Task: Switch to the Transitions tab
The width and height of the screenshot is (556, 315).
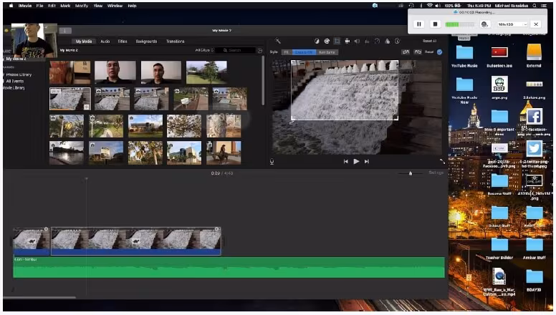Action: click(x=175, y=42)
